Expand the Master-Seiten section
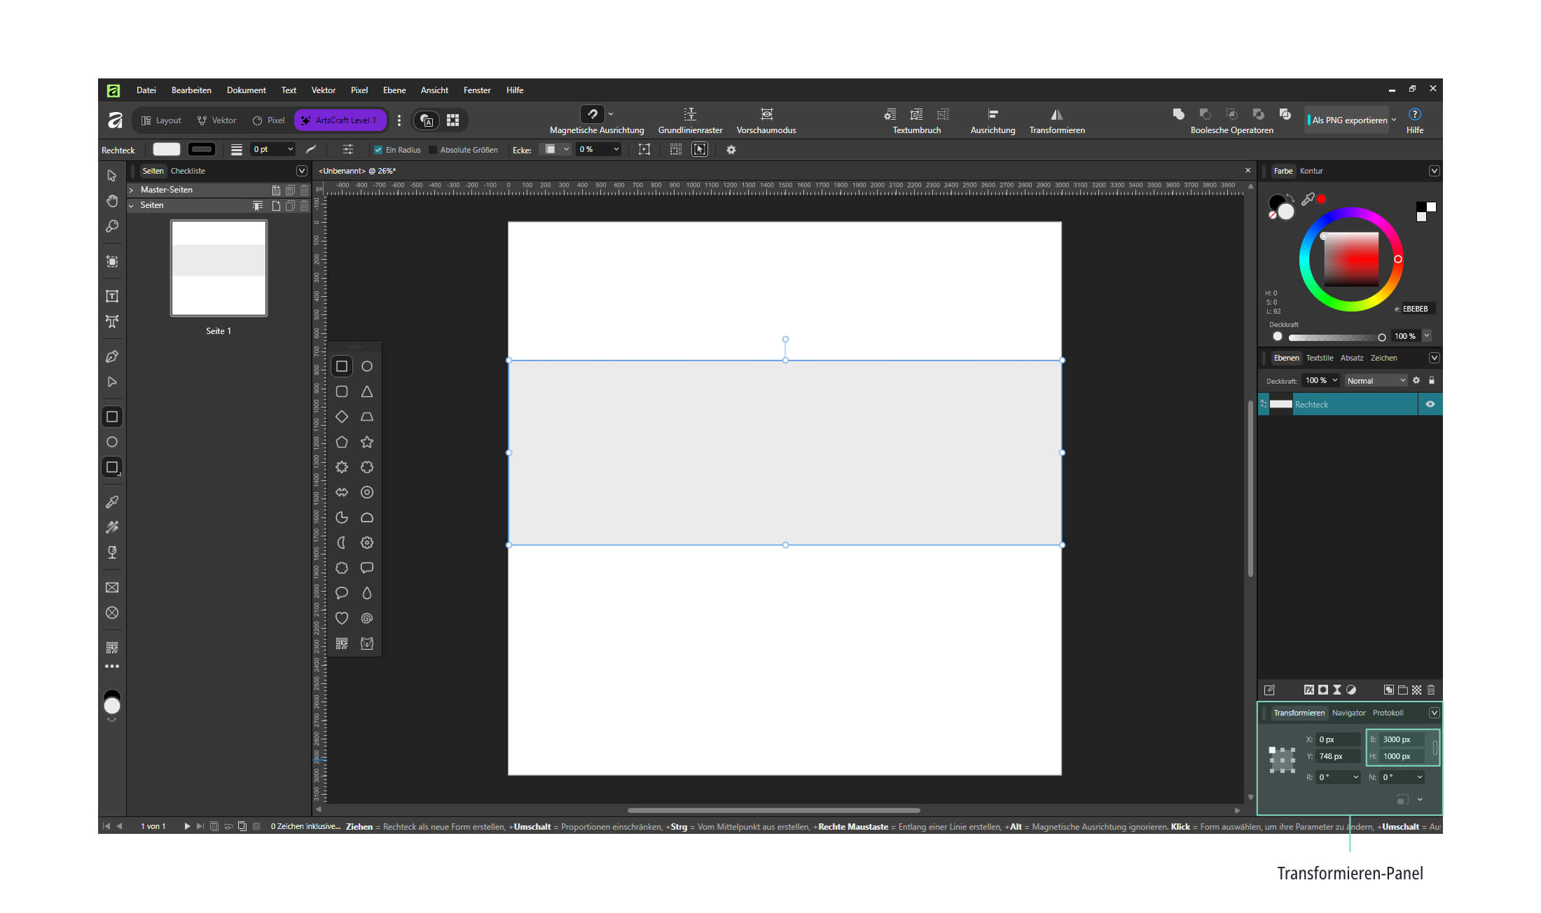 [x=131, y=190]
